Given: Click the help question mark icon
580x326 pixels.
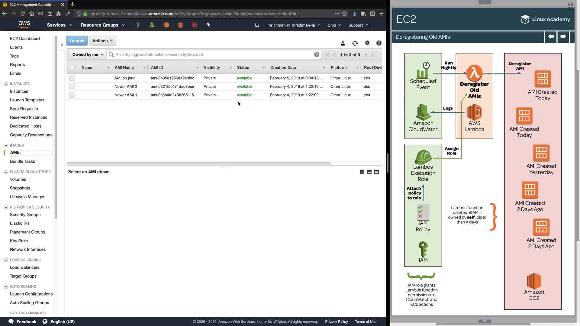Looking at the screenshot, I should (x=379, y=43).
